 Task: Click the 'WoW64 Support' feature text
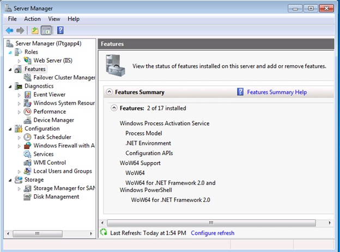[140, 163]
